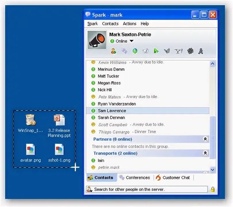Image resolution: width=233 pixels, height=207 pixels.
Task: Select the sshot-1.png desktop file
Action: click(x=59, y=153)
